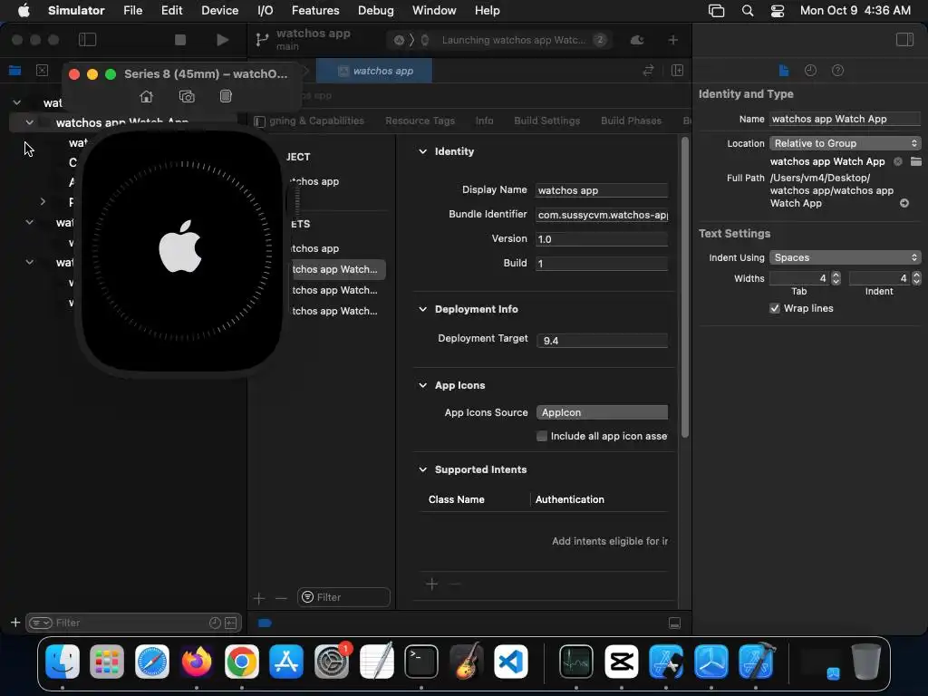Image resolution: width=928 pixels, height=696 pixels.
Task: Click the Simulator Home button icon
Action: [x=146, y=96]
